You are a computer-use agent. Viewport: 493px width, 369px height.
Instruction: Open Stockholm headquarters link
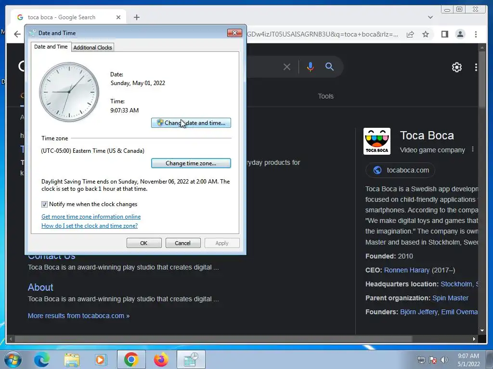[459, 284]
